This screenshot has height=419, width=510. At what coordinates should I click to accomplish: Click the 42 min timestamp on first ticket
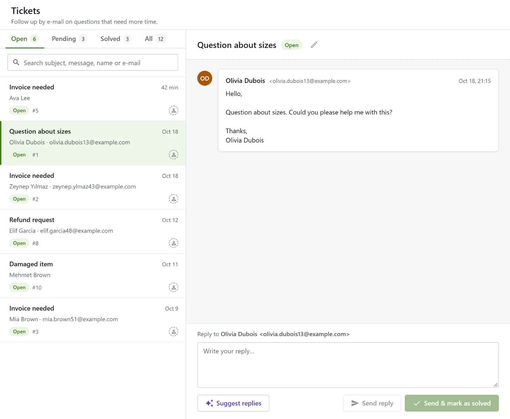coord(170,88)
